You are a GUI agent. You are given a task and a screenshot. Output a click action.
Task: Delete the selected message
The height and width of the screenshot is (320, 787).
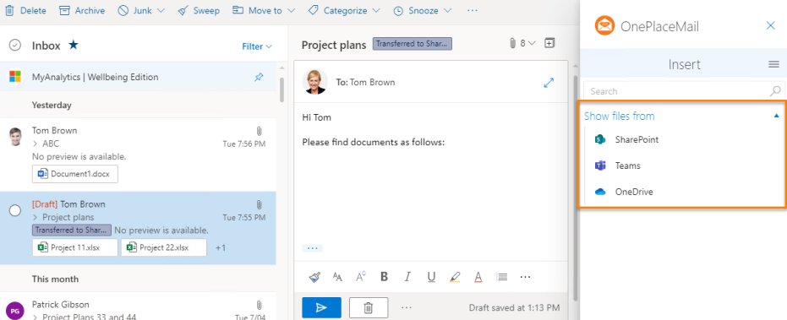25,10
